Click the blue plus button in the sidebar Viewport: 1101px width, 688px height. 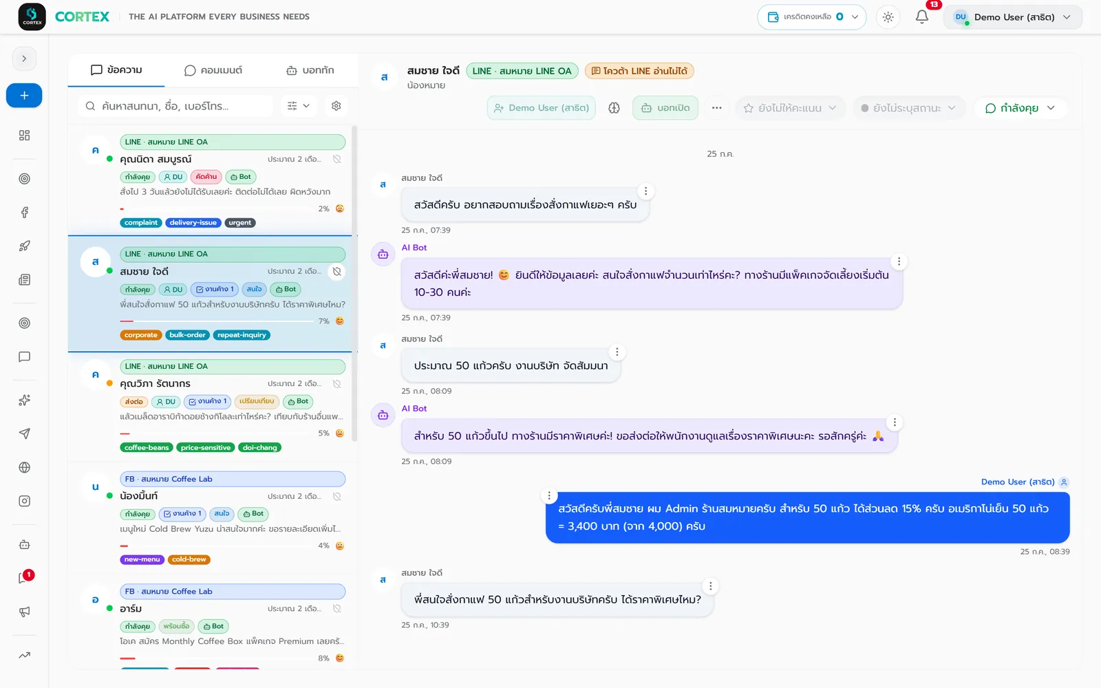pyautogui.click(x=24, y=96)
